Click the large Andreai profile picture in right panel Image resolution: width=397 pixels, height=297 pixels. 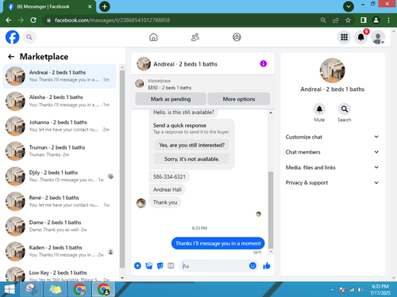333,70
